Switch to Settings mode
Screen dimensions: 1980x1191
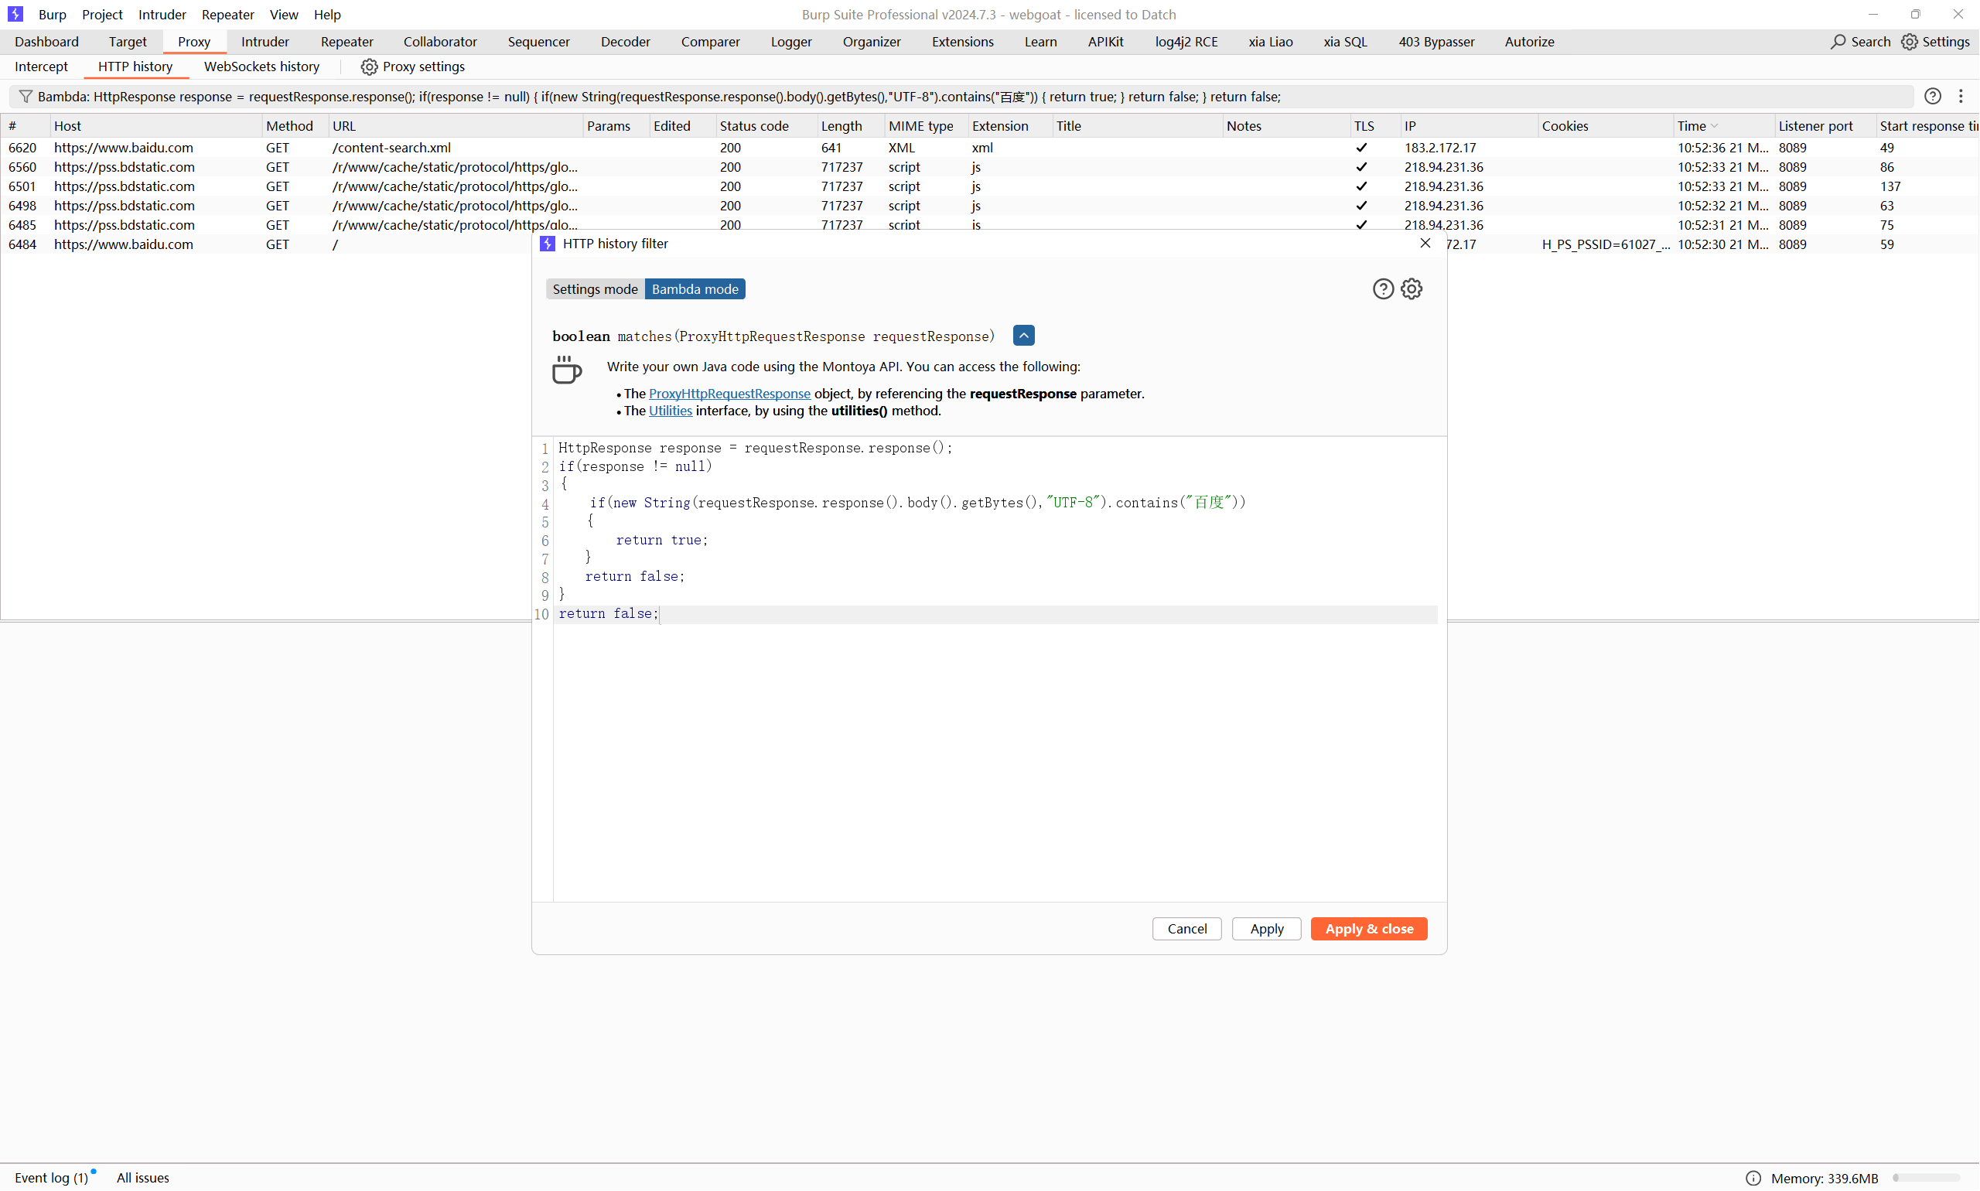[x=595, y=289]
